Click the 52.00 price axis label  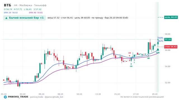click(x=168, y=83)
